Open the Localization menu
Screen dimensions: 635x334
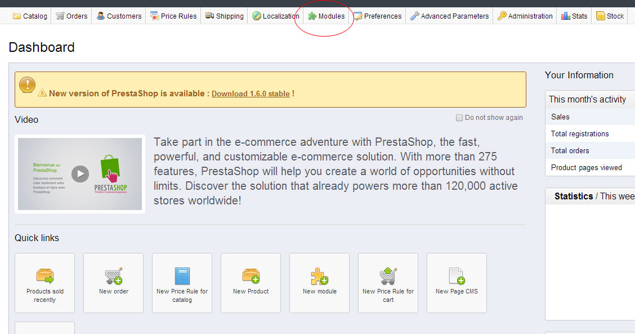coord(275,16)
